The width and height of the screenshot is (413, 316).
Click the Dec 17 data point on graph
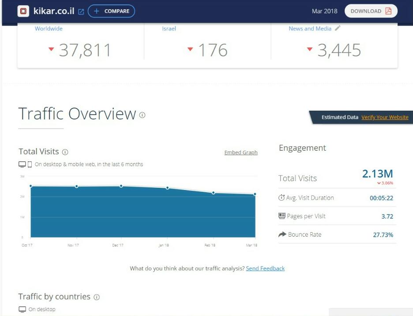(x=121, y=186)
